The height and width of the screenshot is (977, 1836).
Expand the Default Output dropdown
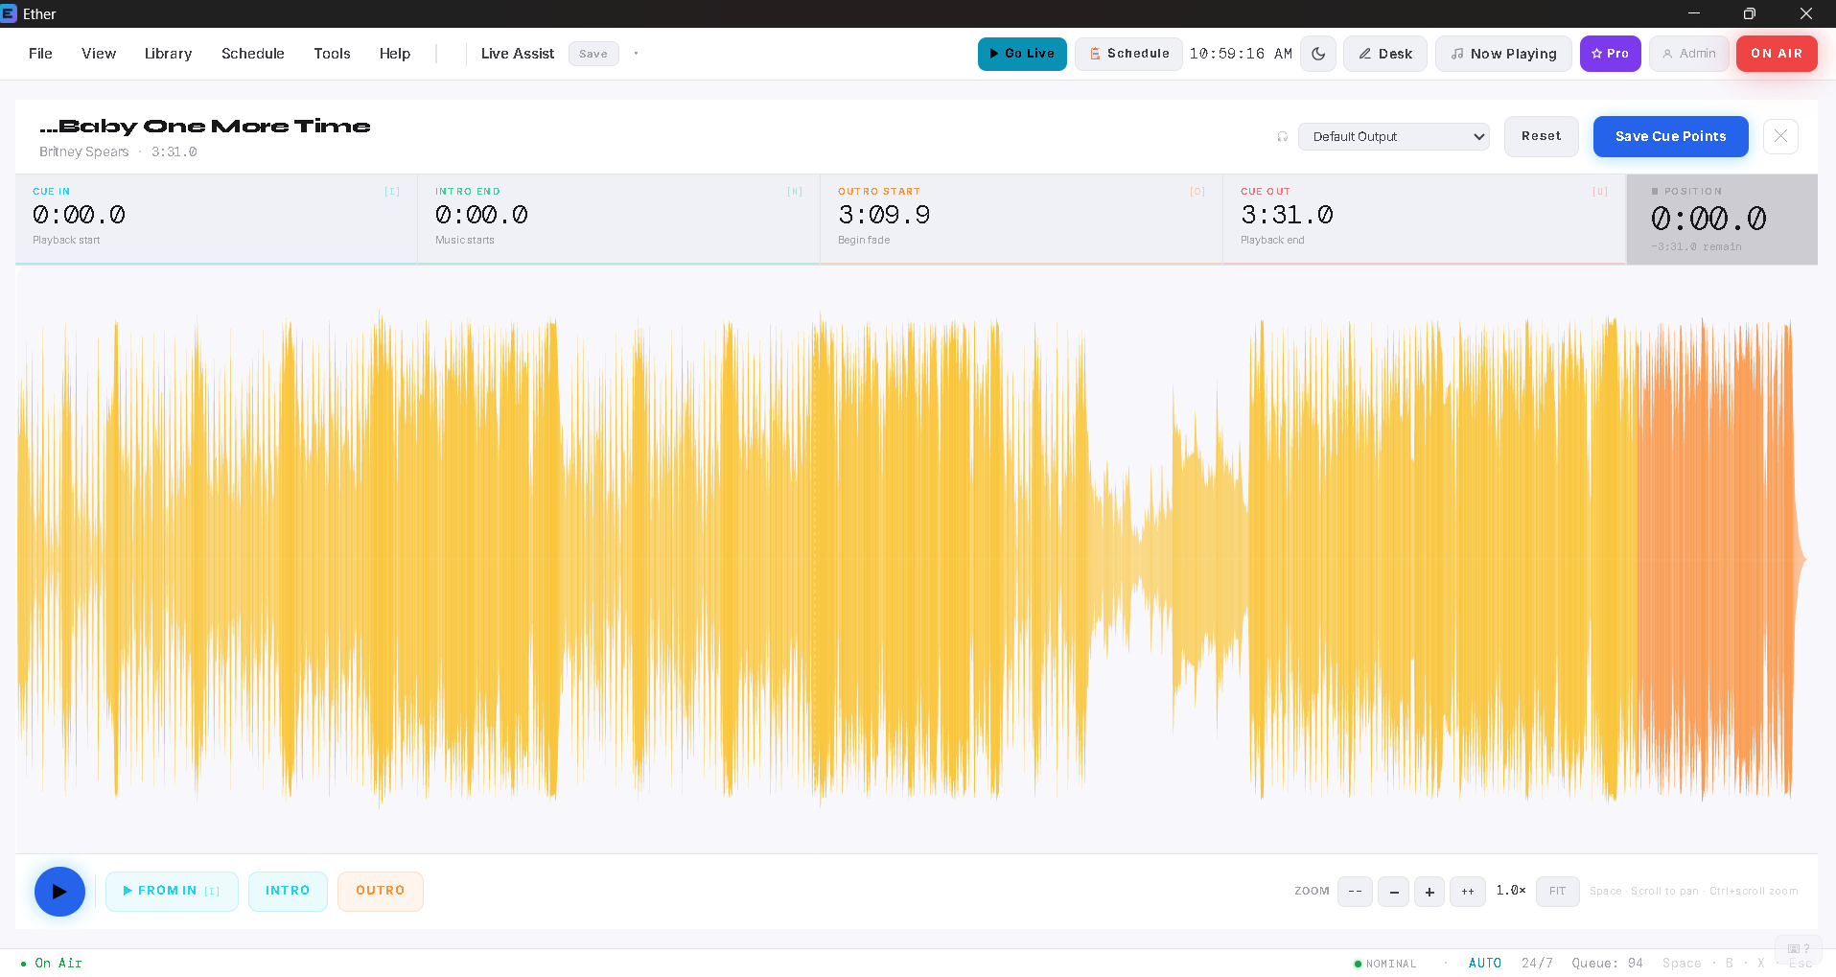tap(1394, 137)
